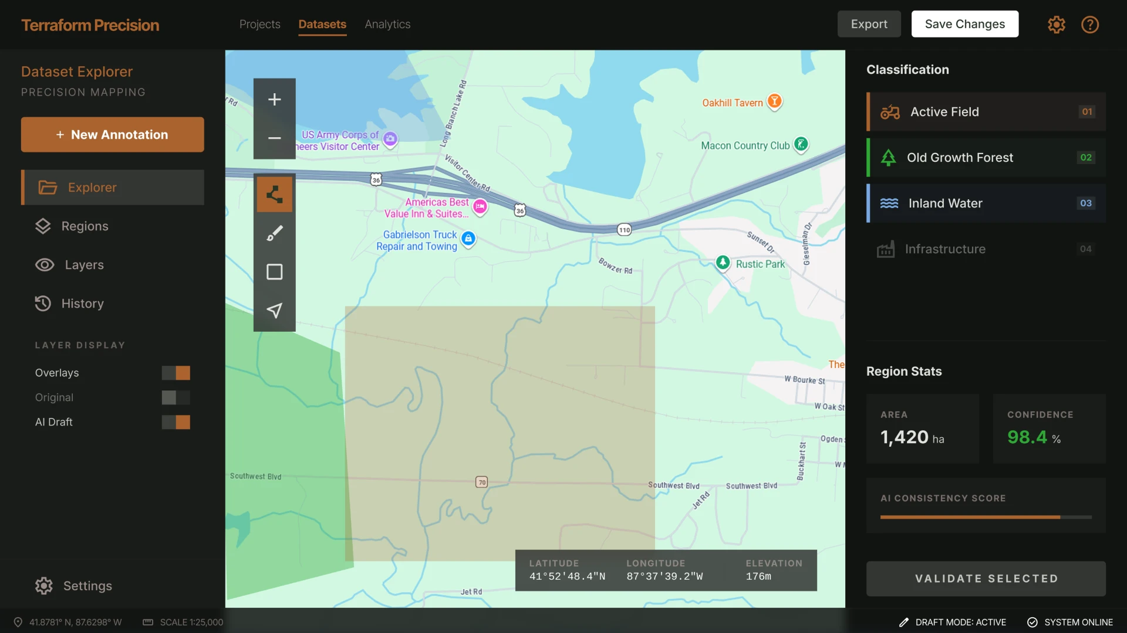Viewport: 1127px width, 633px height.
Task: Switch to the Analytics tab
Action: point(387,25)
